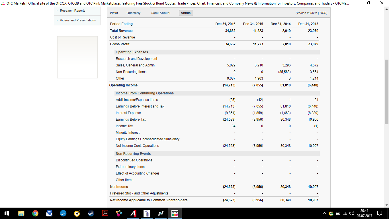Start OpenOffice from the taskbar
Image resolution: width=389 pixels, height=219 pixels.
(x=63, y=213)
